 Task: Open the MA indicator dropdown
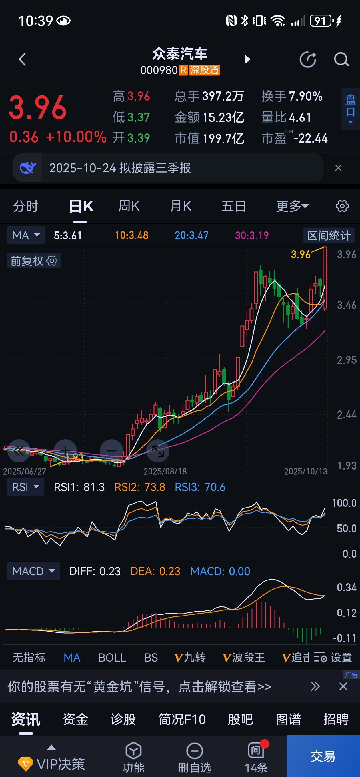26,235
